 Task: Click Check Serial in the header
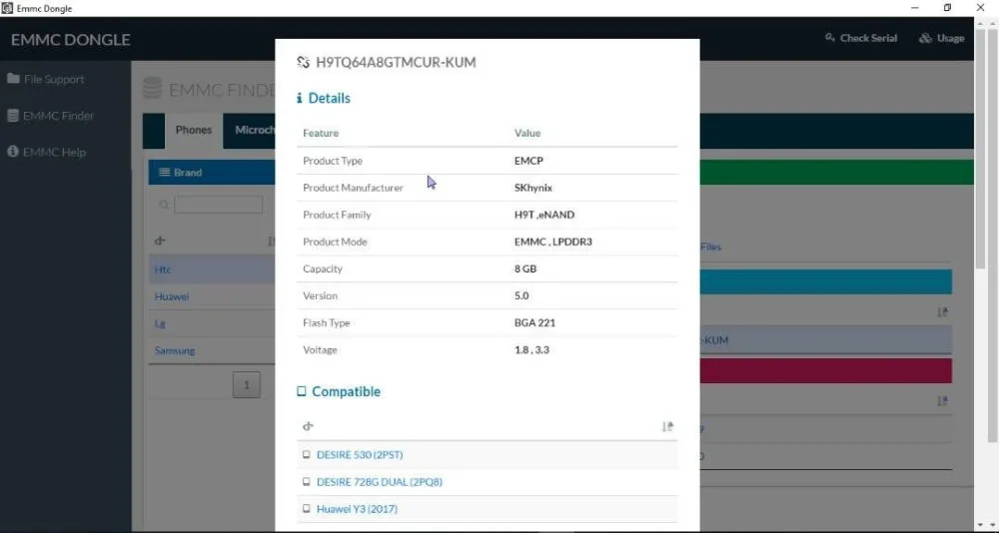click(x=861, y=38)
